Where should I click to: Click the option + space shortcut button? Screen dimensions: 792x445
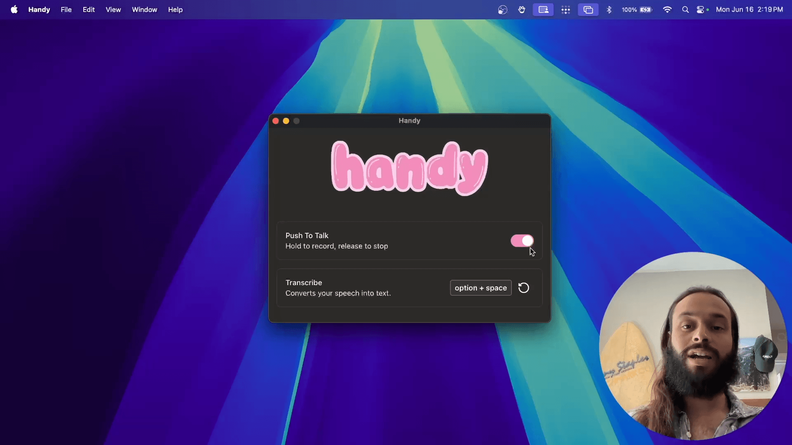tap(481, 288)
